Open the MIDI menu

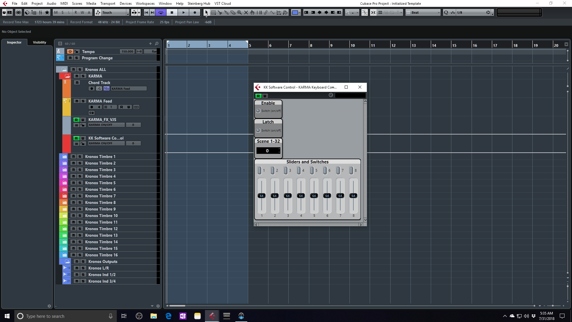[64, 4]
